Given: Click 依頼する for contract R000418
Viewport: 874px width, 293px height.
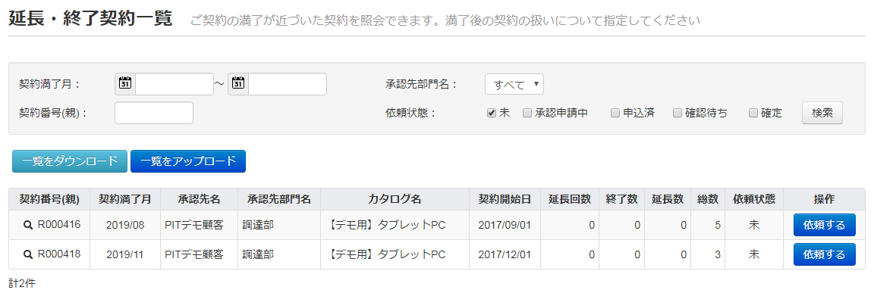Looking at the screenshot, I should pyautogui.click(x=825, y=254).
